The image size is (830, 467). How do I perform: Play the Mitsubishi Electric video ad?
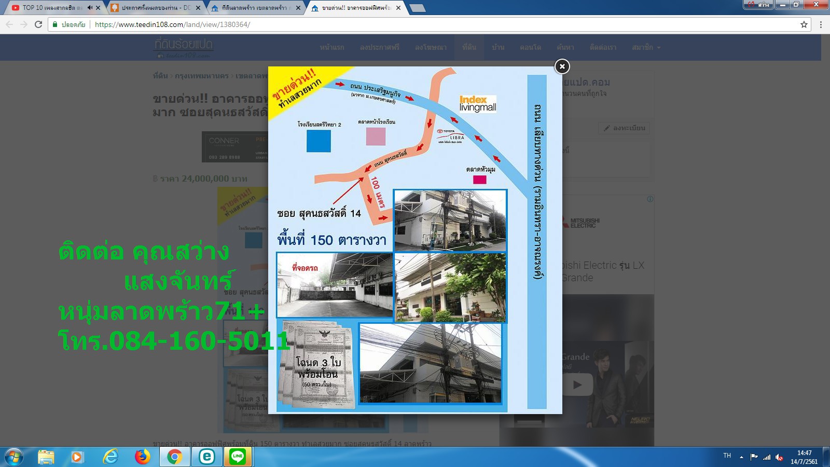coord(577,384)
